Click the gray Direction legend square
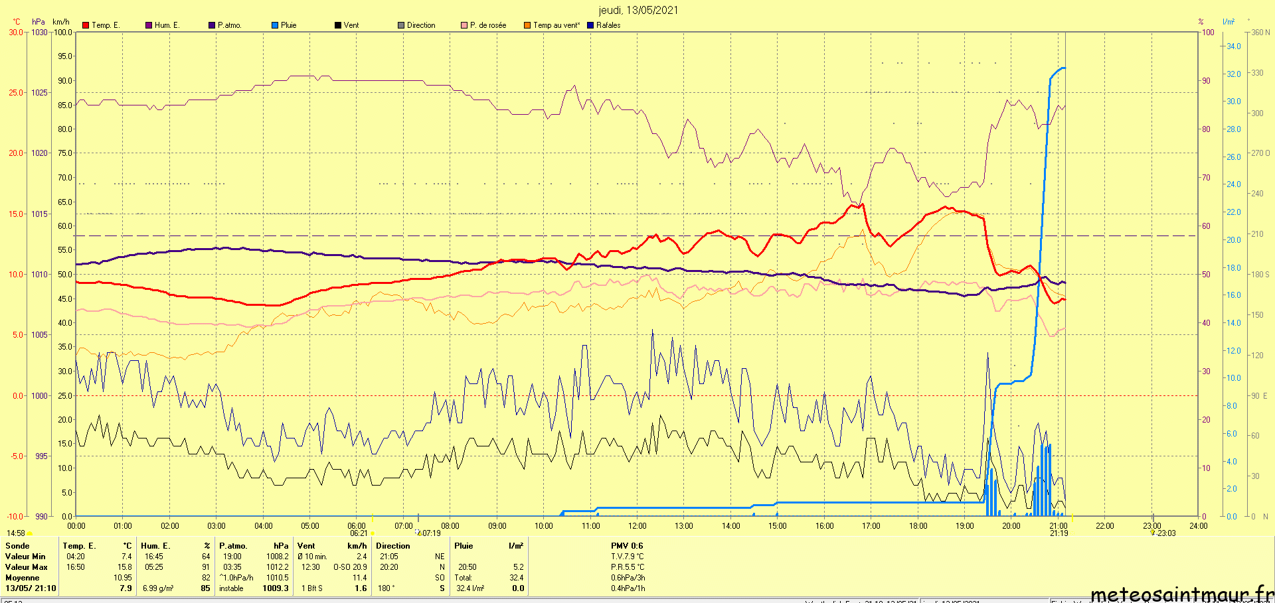The height and width of the screenshot is (603, 1275). click(401, 25)
